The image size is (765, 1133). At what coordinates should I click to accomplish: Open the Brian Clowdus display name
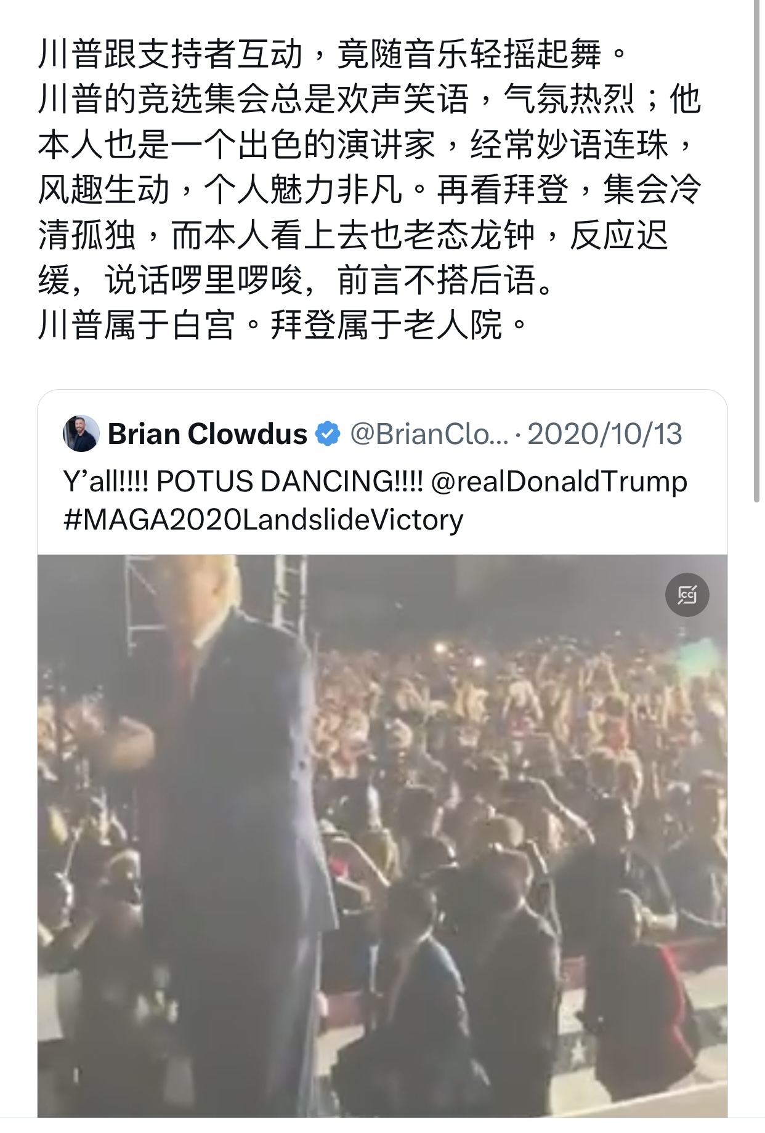(x=208, y=433)
